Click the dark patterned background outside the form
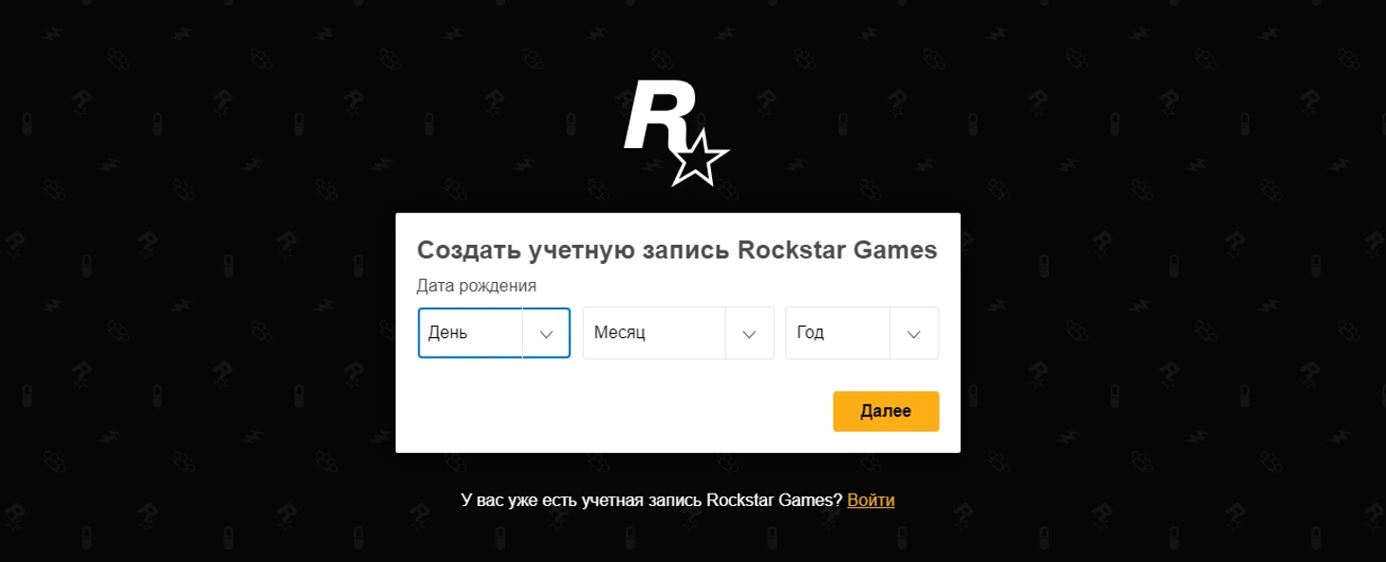1386x562 pixels. tap(190, 285)
